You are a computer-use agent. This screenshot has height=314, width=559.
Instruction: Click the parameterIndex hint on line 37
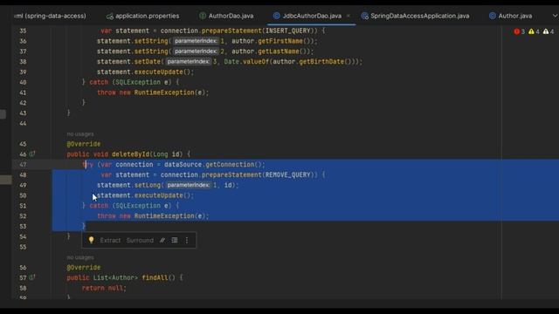tap(196, 51)
